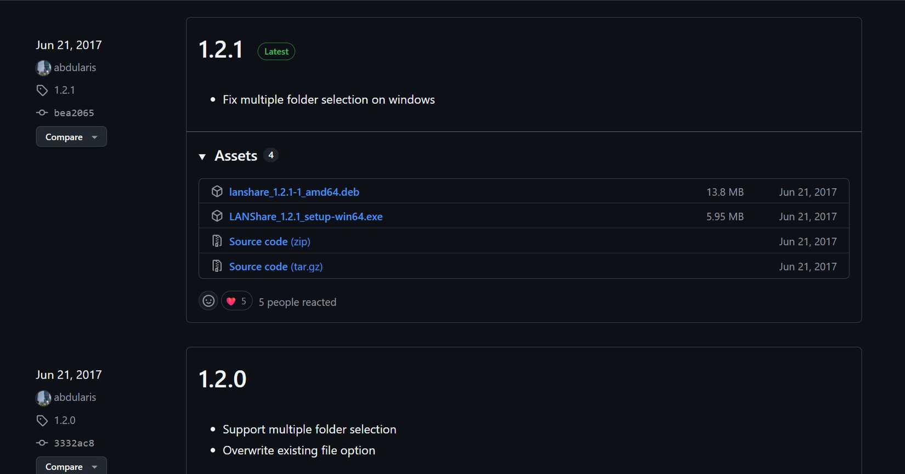Viewport: 905px width, 474px height.
Task: Download LANShare_1.2.1_setup-win64.exe
Action: point(306,216)
